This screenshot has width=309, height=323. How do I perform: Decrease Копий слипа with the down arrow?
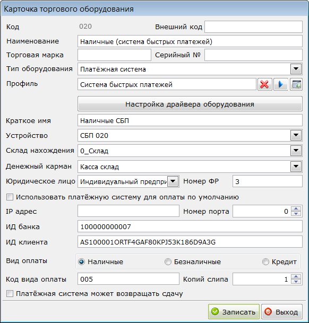[296, 282]
